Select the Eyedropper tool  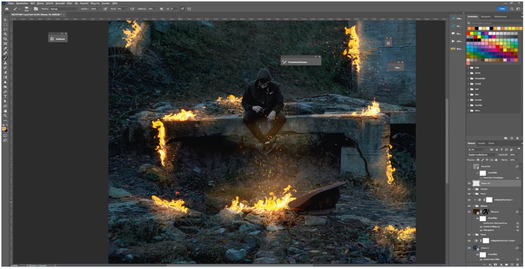5,48
